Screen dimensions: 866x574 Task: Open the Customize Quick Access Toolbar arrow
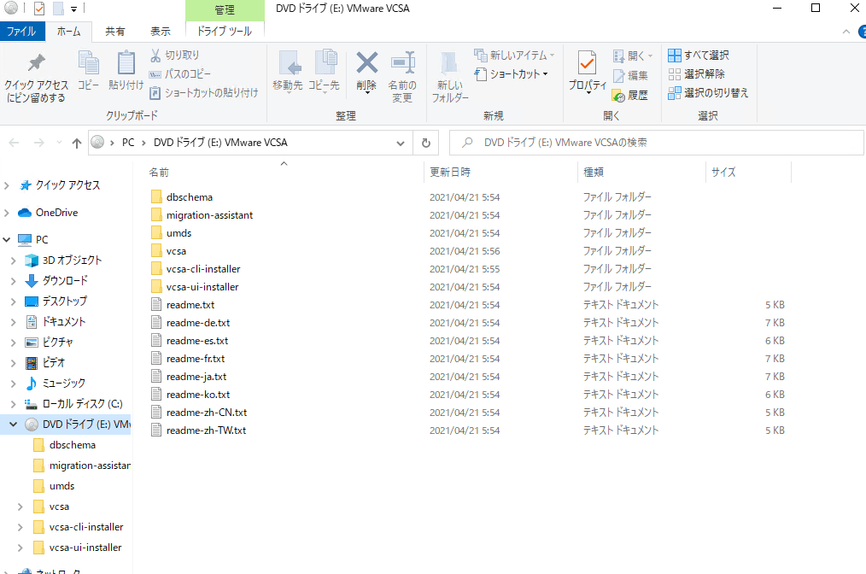point(73,9)
